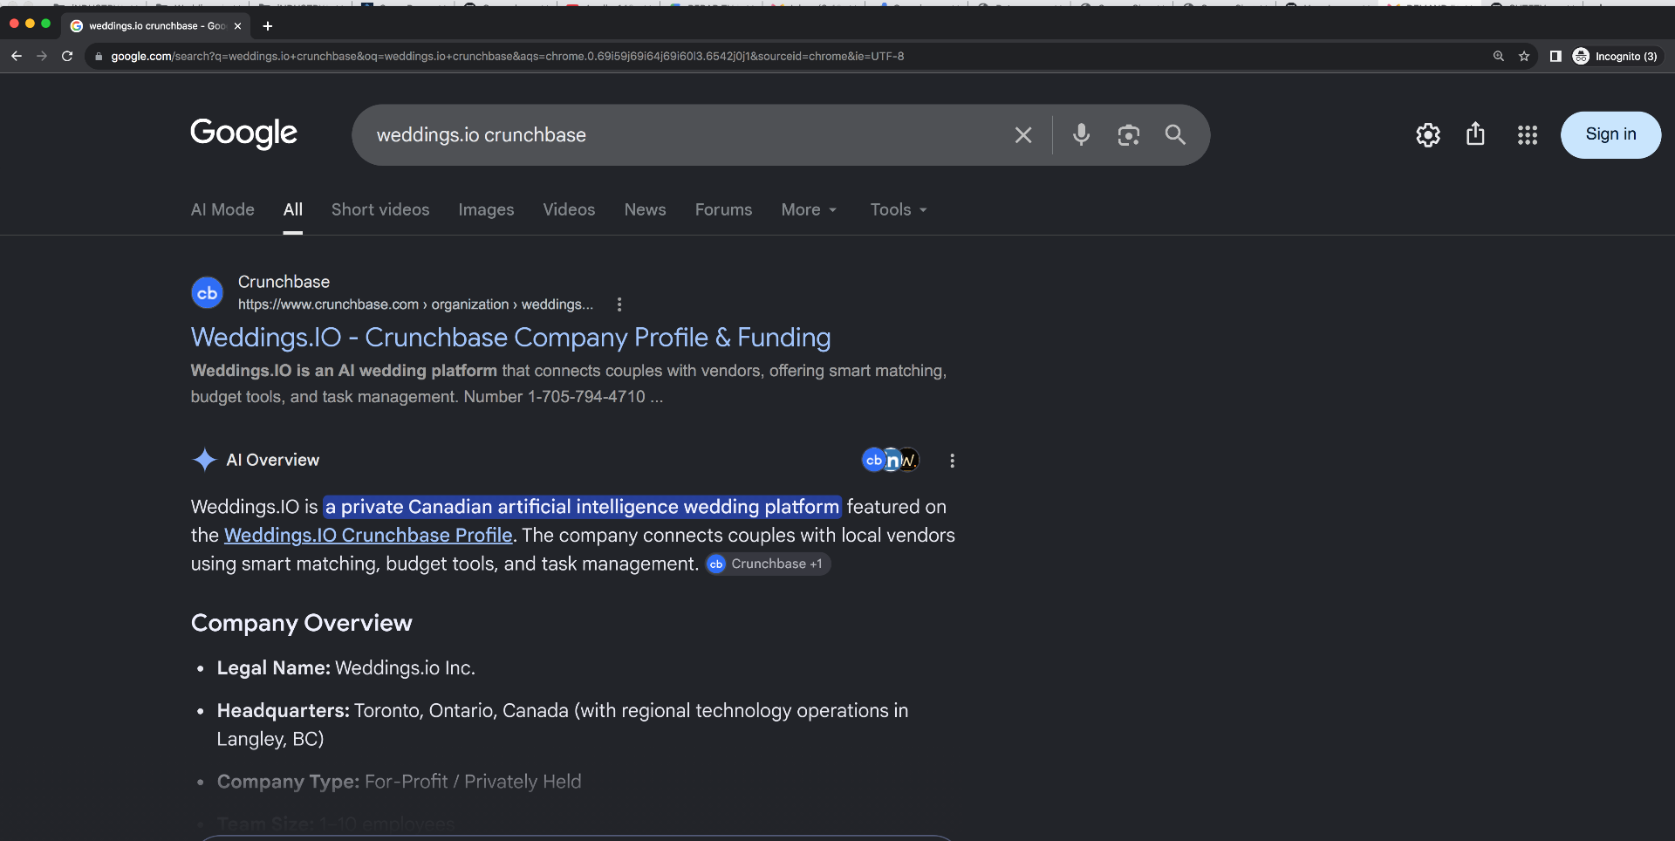The height and width of the screenshot is (841, 1675).
Task: Open the AI Overview three-dot options menu
Action: (952, 461)
